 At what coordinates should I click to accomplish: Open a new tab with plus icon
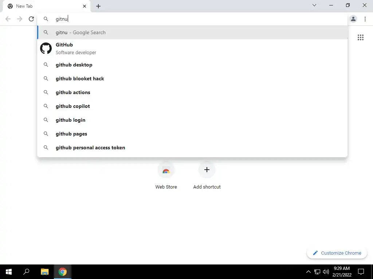click(98, 6)
